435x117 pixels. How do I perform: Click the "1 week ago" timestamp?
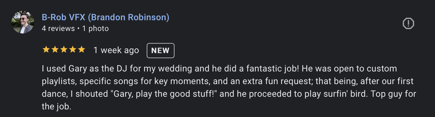[x=116, y=50]
